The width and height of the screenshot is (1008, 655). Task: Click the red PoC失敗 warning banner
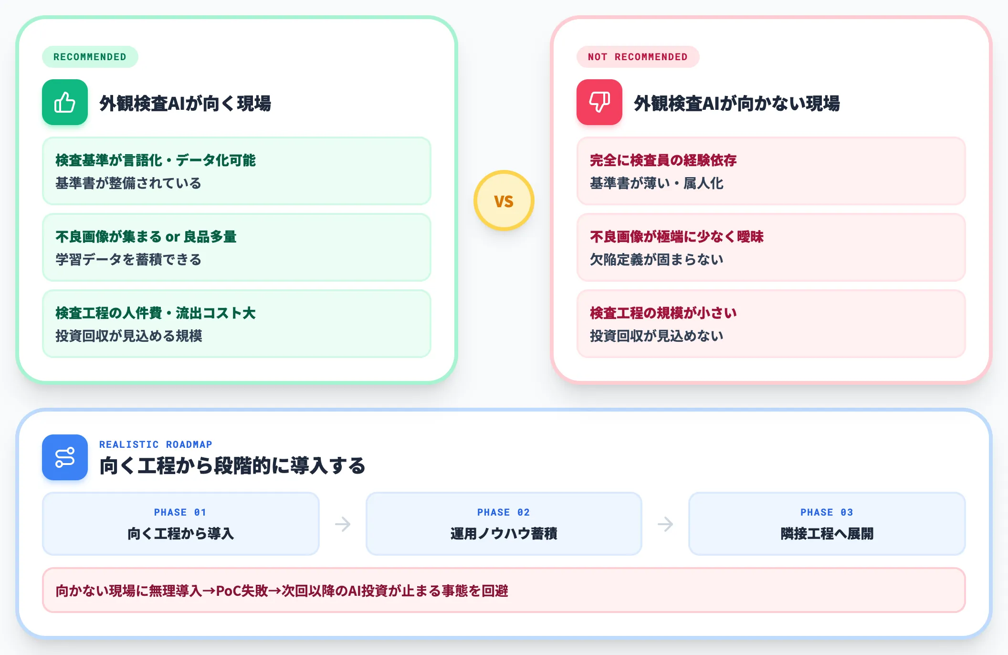[x=504, y=590]
